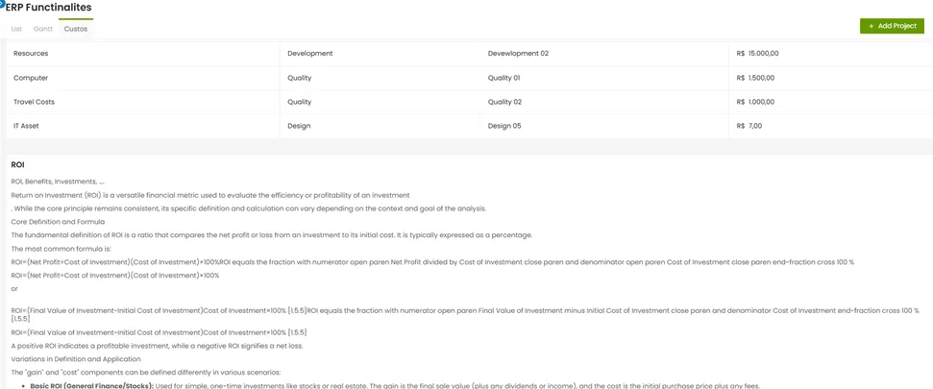Select the Computer cost row
The image size is (933, 389).
pyautogui.click(x=467, y=78)
